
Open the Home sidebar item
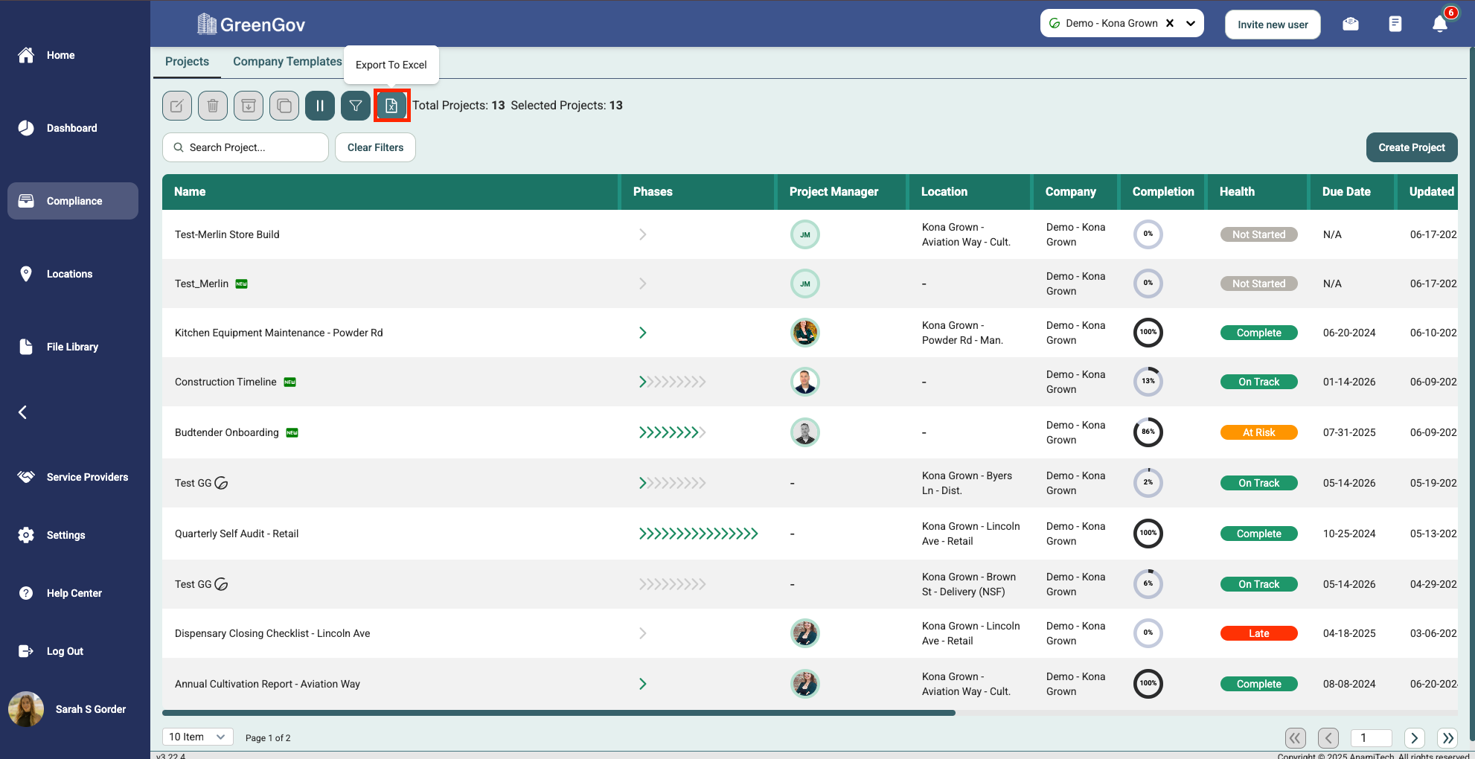point(46,55)
